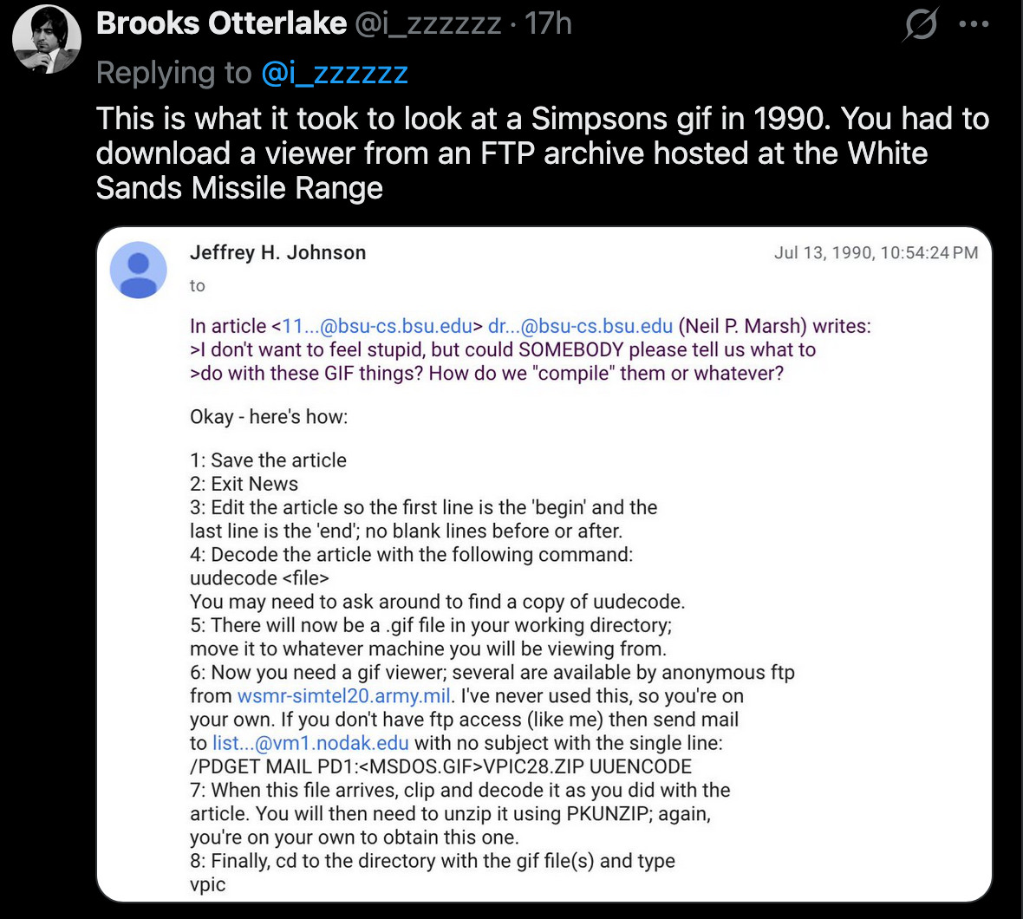This screenshot has height=919, width=1023.
Task: Click the 11...@bsu-cs.bsu.edu article ID link
Action: click(x=377, y=327)
